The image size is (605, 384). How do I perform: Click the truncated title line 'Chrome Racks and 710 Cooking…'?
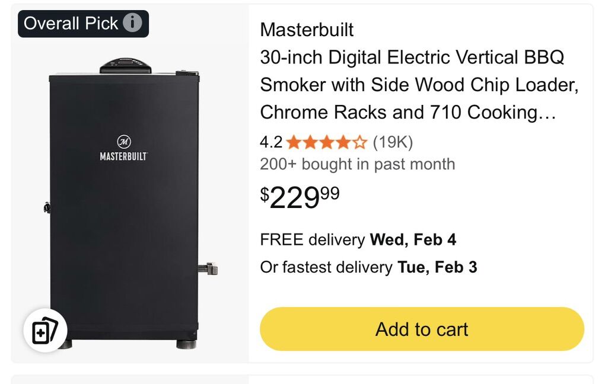coord(408,113)
